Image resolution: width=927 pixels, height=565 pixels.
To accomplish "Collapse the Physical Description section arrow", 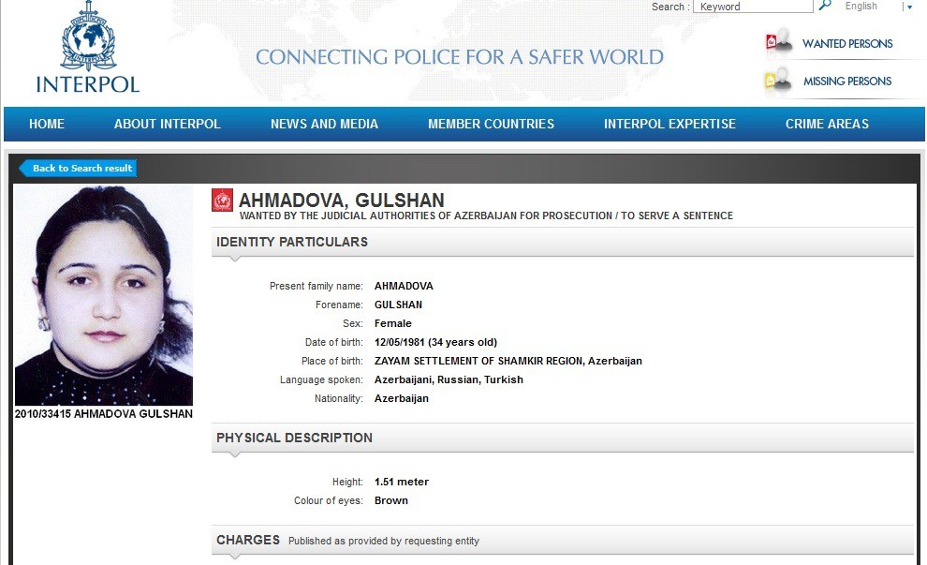I will 235,455.
